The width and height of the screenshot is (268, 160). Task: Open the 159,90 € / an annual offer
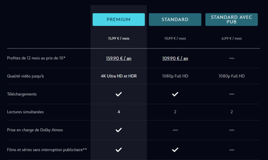(x=119, y=58)
